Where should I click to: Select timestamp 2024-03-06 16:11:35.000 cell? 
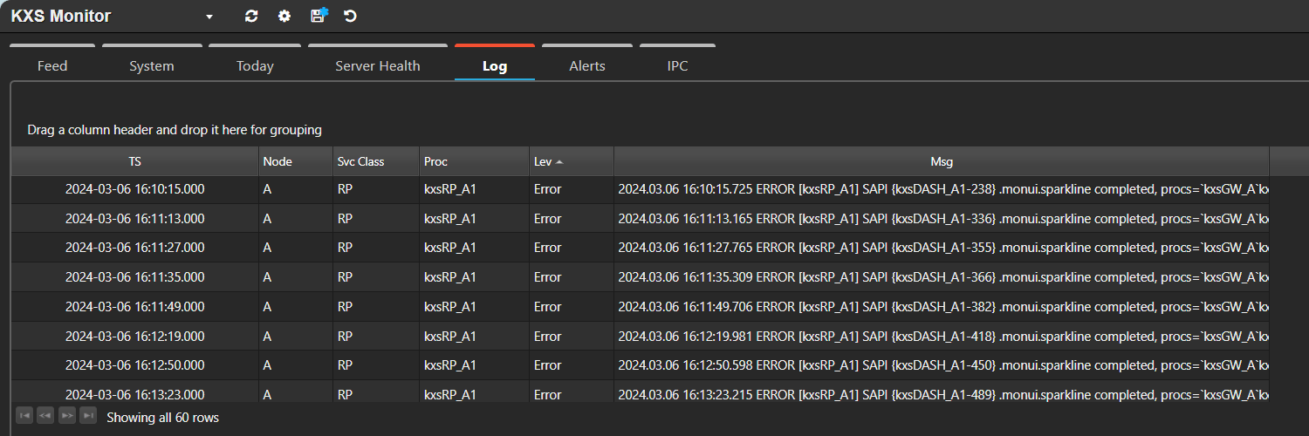tap(134, 277)
